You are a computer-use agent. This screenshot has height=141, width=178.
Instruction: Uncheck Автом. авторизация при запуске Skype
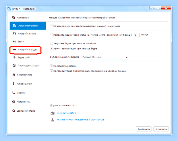[x=51, y=48]
